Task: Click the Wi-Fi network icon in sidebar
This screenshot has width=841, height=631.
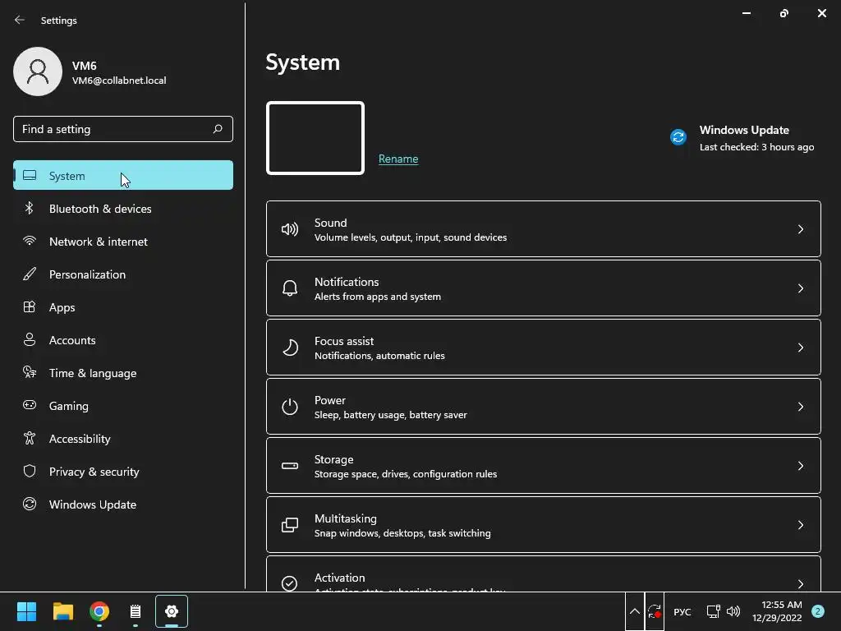Action: click(x=30, y=241)
